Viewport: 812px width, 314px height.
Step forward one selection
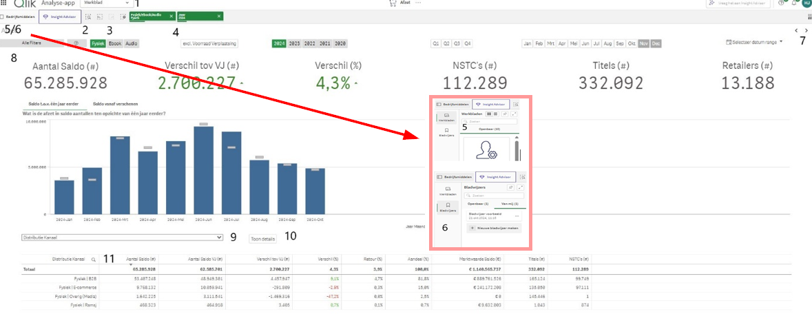coord(112,17)
